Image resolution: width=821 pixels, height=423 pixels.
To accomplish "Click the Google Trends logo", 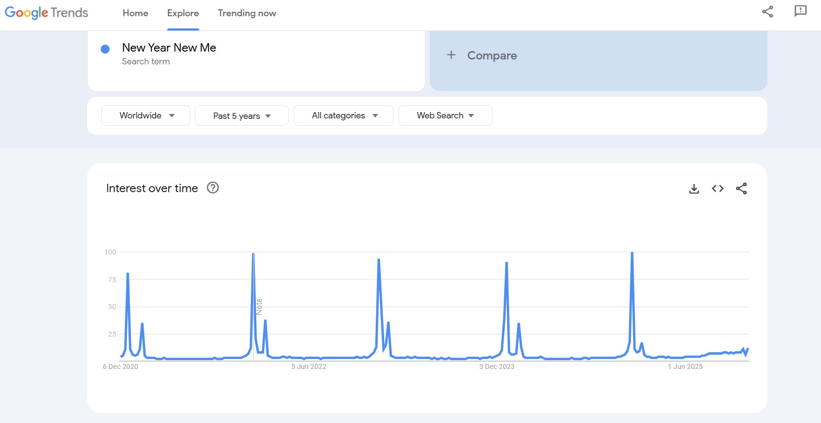I will pyautogui.click(x=47, y=13).
